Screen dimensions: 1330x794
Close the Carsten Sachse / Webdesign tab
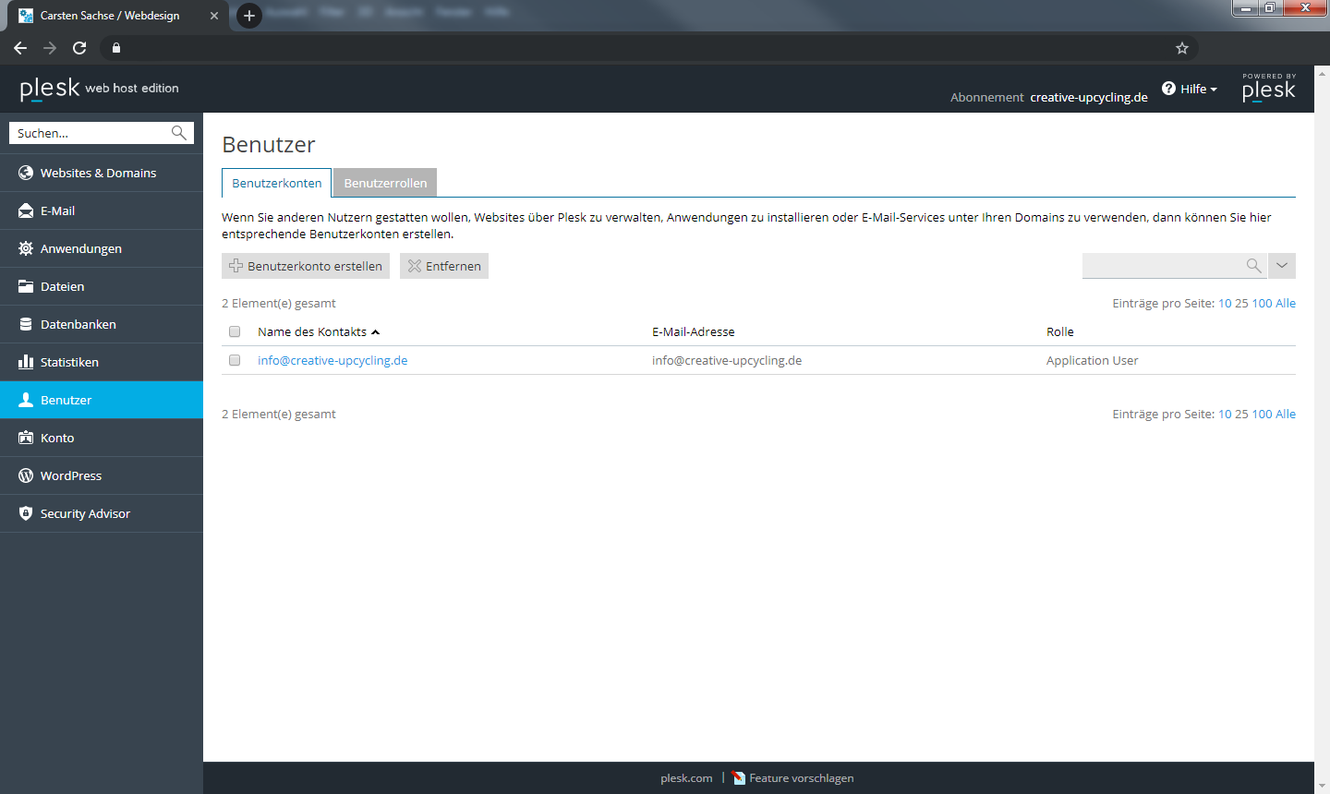214,16
